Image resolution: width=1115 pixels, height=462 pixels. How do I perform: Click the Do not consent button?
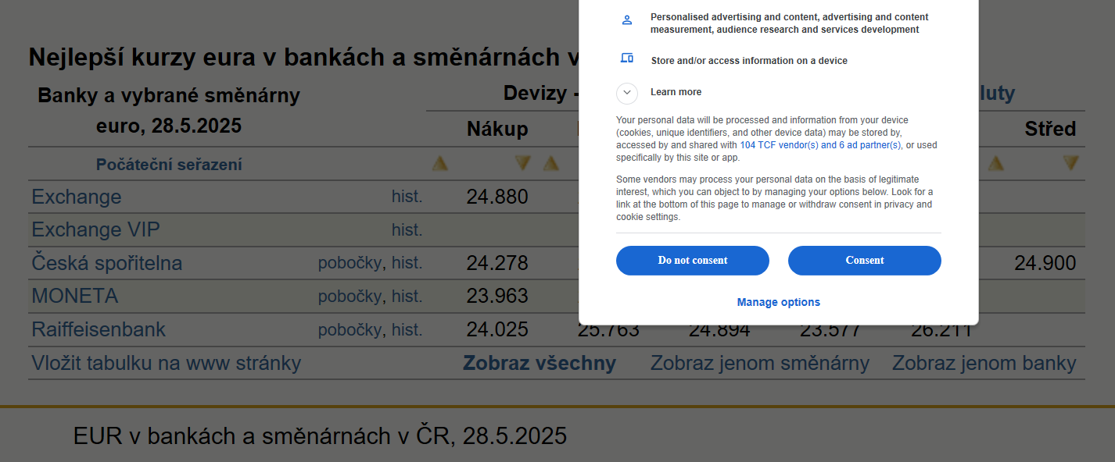[x=693, y=261]
